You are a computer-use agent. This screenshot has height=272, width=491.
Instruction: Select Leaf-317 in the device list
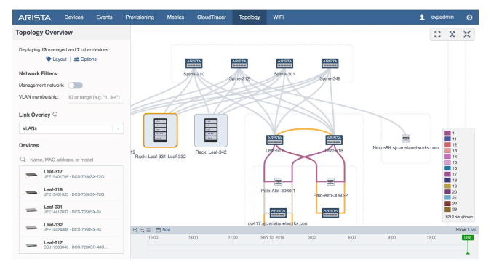(71, 174)
